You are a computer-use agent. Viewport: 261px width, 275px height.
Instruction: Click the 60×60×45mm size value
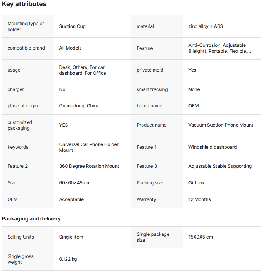pyautogui.click(x=75, y=183)
